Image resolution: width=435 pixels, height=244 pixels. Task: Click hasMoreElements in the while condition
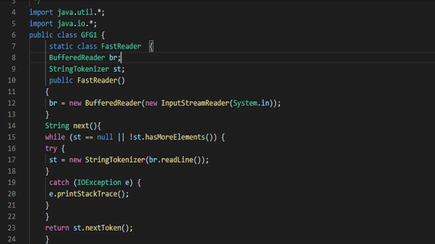(x=175, y=137)
